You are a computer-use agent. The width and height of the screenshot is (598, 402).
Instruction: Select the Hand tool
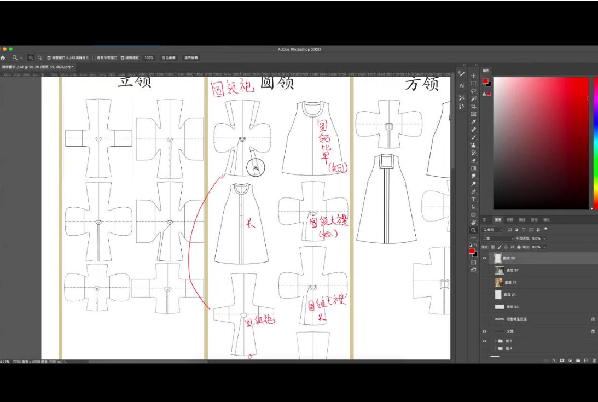tap(473, 223)
